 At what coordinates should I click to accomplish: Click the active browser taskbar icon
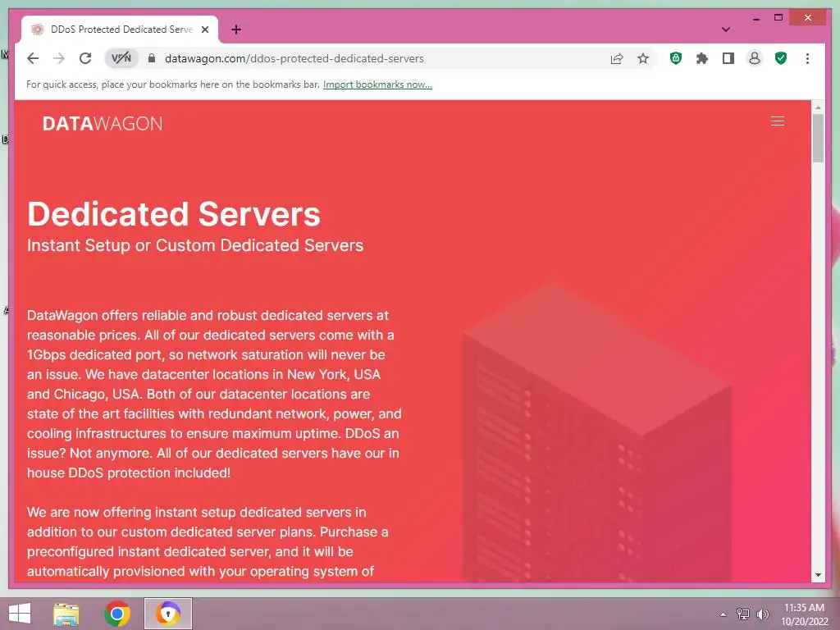(167, 614)
